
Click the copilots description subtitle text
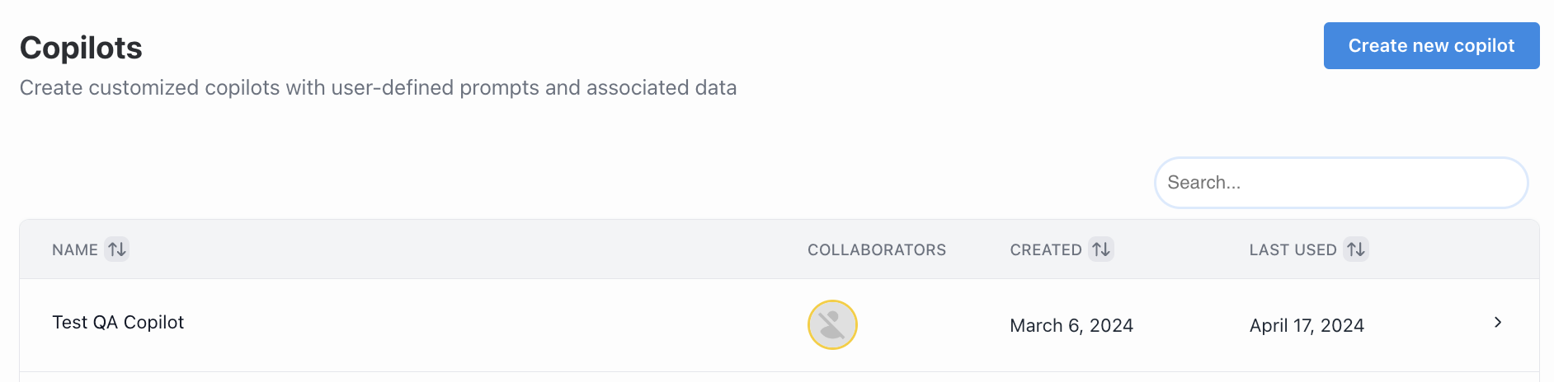click(378, 88)
